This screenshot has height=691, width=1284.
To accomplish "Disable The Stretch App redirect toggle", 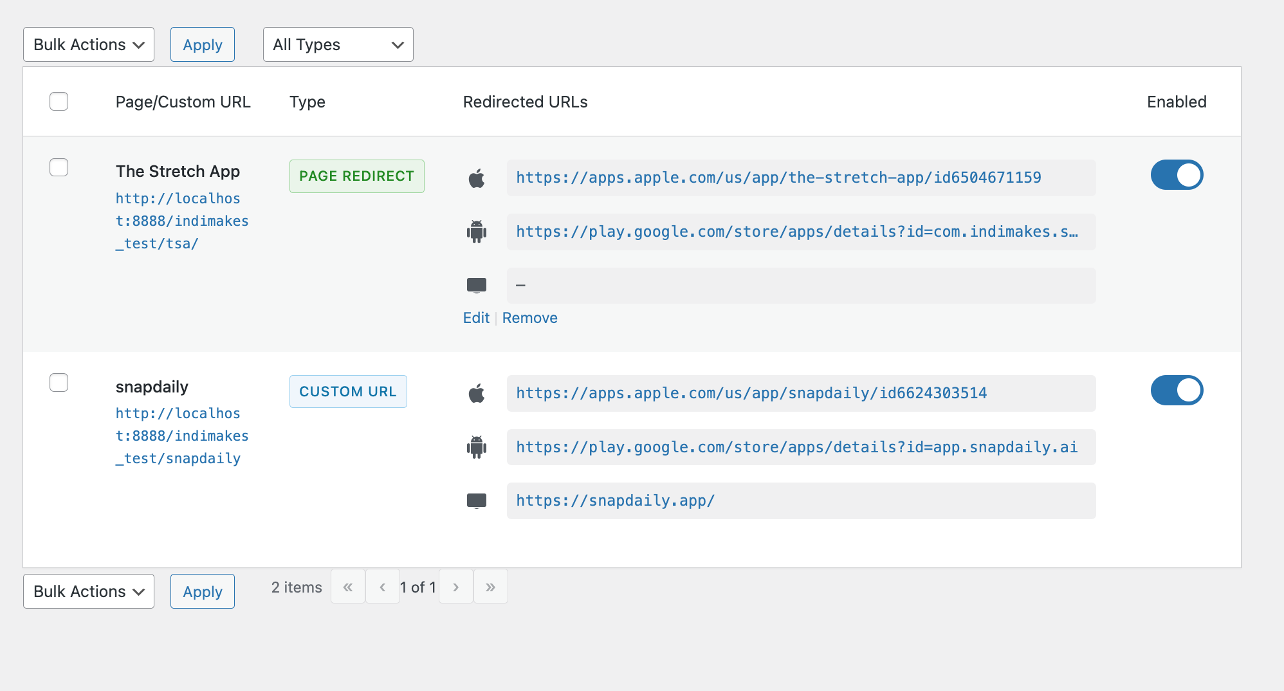I will pos(1177,175).
